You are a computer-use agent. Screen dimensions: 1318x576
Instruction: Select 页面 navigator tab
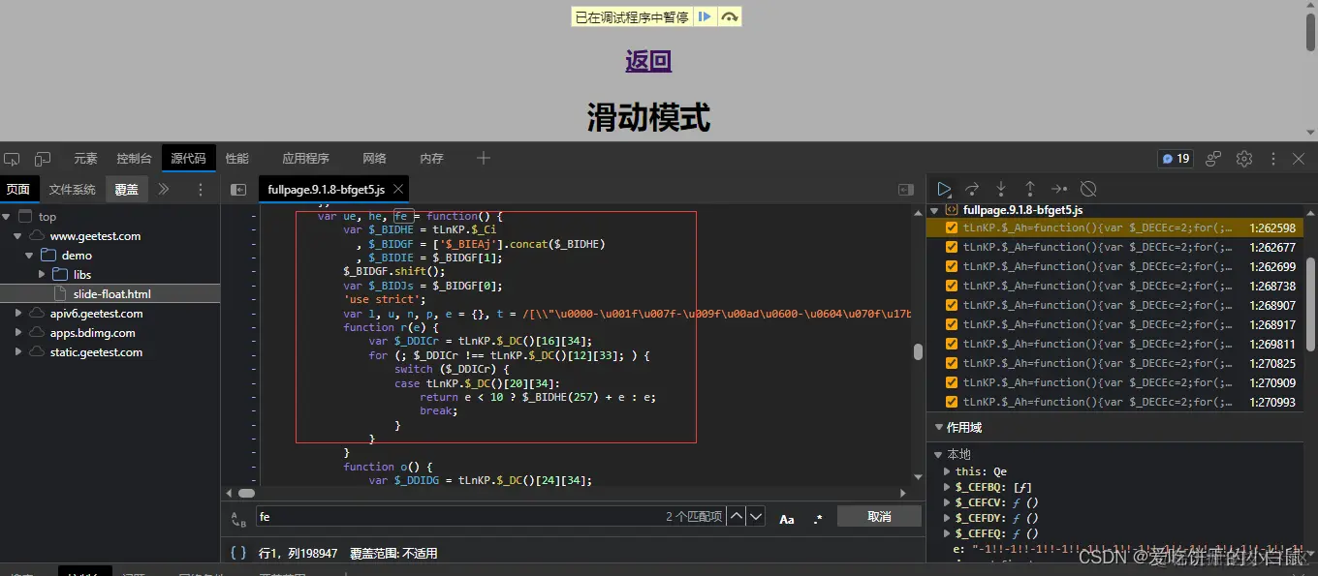pyautogui.click(x=18, y=190)
